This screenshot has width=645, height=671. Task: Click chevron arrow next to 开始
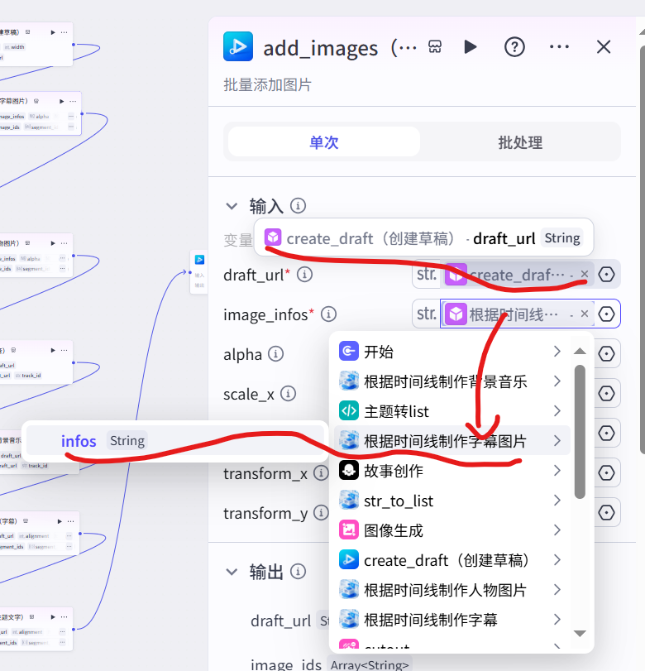pyautogui.click(x=557, y=352)
